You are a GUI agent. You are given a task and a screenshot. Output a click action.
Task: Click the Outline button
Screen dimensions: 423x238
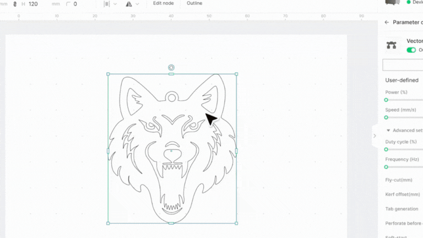pyautogui.click(x=194, y=3)
